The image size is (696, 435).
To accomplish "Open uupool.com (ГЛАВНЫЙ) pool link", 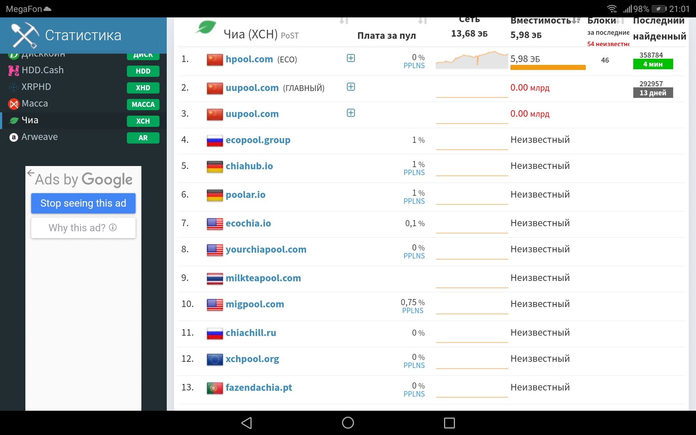I will point(252,88).
